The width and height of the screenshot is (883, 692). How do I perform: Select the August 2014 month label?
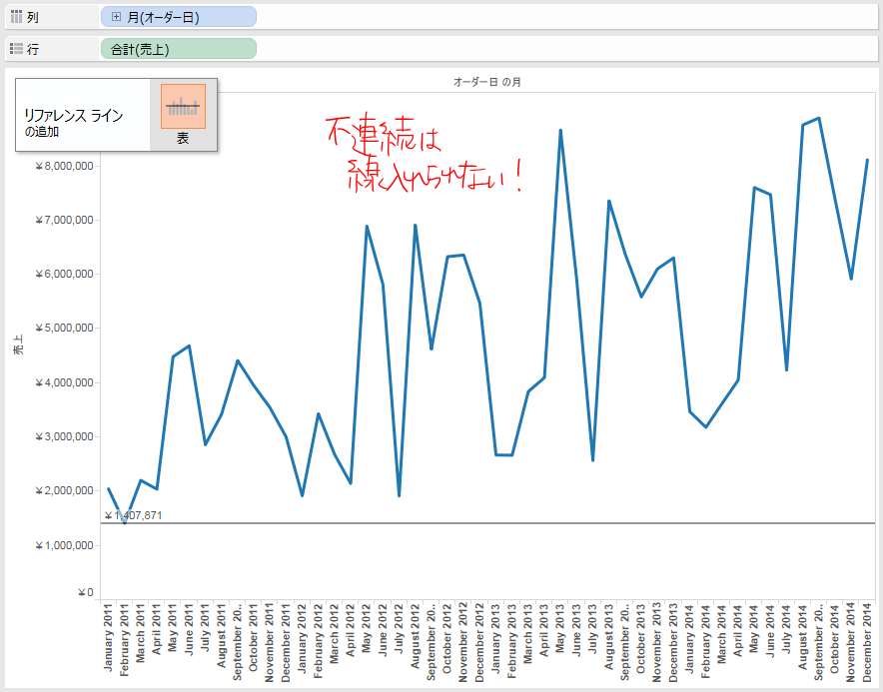[x=802, y=636]
